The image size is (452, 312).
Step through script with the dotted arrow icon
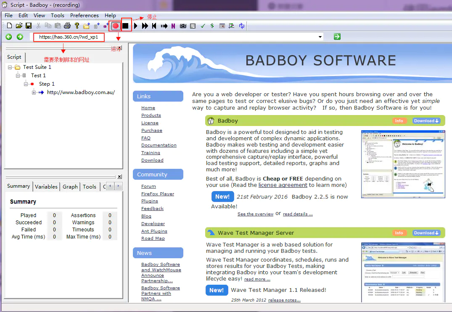pyautogui.click(x=164, y=26)
